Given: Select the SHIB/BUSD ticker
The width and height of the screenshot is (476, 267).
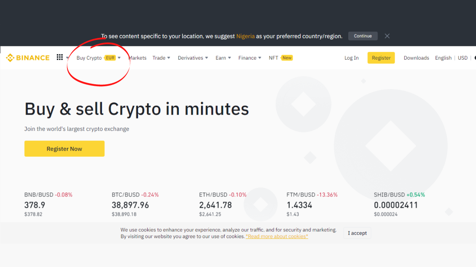Looking at the screenshot, I should pyautogui.click(x=399, y=195).
